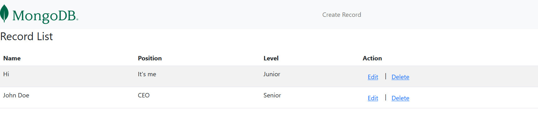538x117 pixels.
Task: Click the separator bar in the Junior row
Action: (386, 76)
